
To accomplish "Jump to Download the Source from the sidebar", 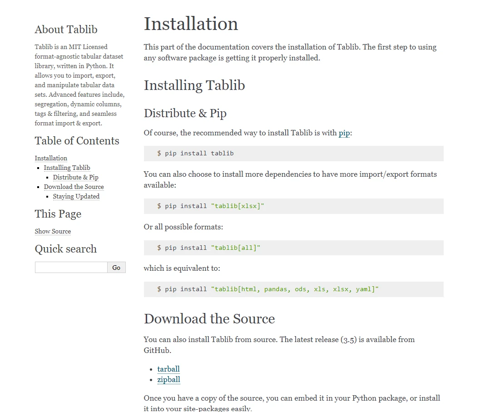I will click(74, 187).
